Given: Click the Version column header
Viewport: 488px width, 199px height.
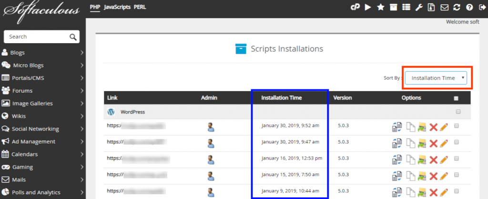Looking at the screenshot, I should click(x=342, y=98).
